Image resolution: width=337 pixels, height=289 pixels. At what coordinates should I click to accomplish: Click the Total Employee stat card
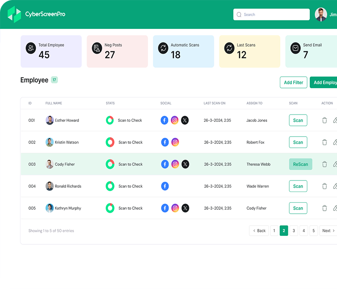coord(51,52)
